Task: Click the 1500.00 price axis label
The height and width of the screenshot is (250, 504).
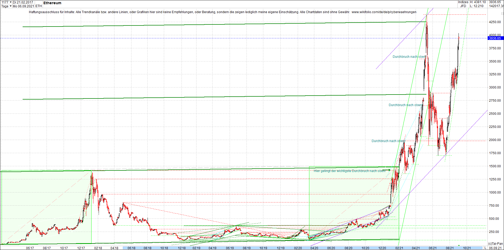Action: pos(495,166)
